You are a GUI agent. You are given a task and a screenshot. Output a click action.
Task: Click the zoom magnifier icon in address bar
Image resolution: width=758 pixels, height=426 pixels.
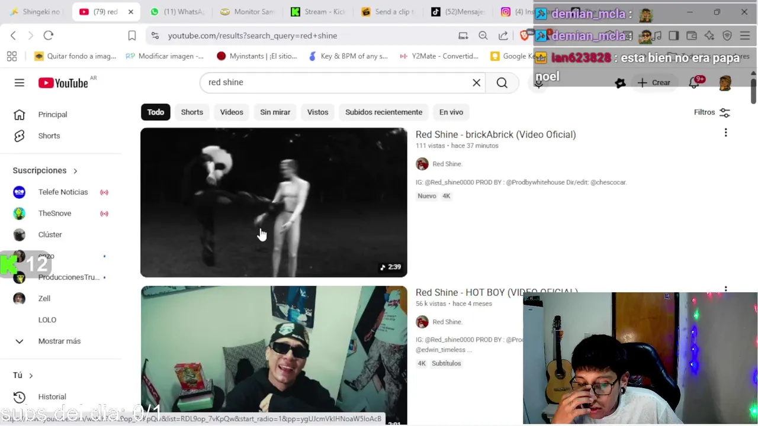coord(483,35)
